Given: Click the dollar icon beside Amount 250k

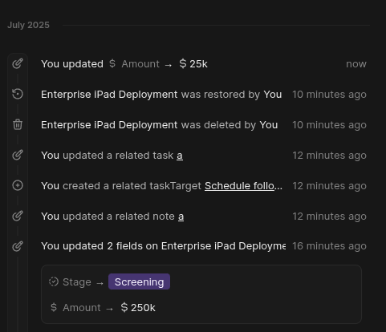Looking at the screenshot, I should [x=54, y=307].
